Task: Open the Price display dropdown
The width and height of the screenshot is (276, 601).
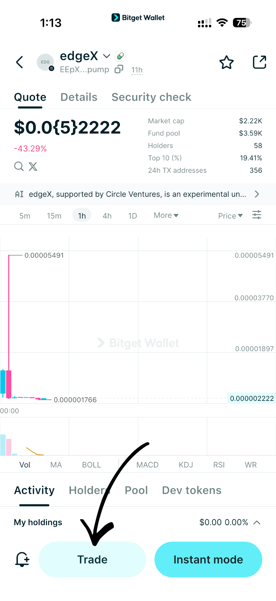Action: tap(230, 216)
